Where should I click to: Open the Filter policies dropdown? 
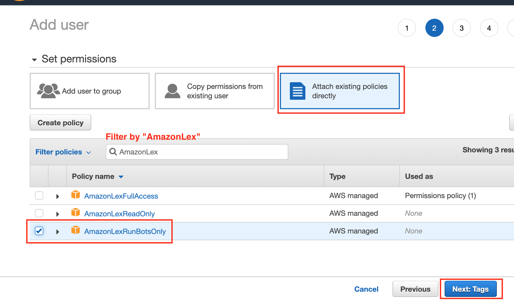pyautogui.click(x=63, y=152)
